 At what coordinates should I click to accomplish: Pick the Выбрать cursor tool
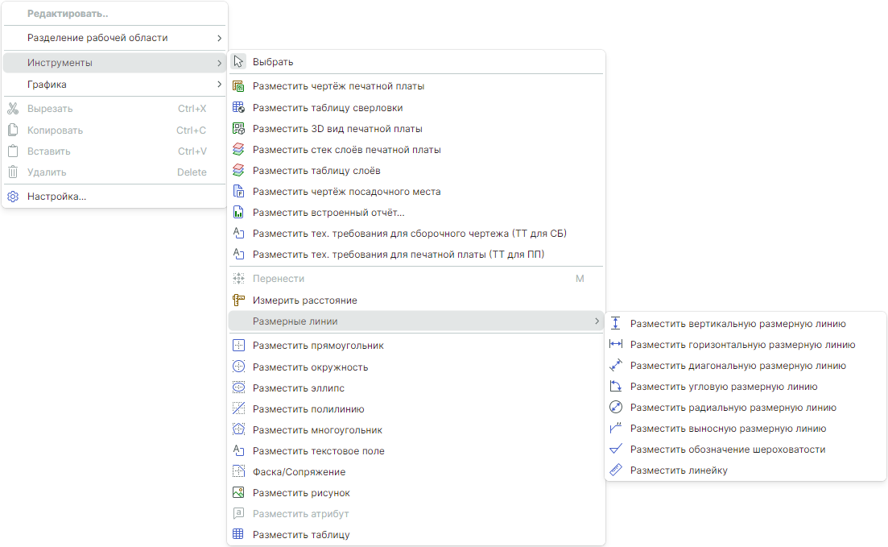[273, 62]
